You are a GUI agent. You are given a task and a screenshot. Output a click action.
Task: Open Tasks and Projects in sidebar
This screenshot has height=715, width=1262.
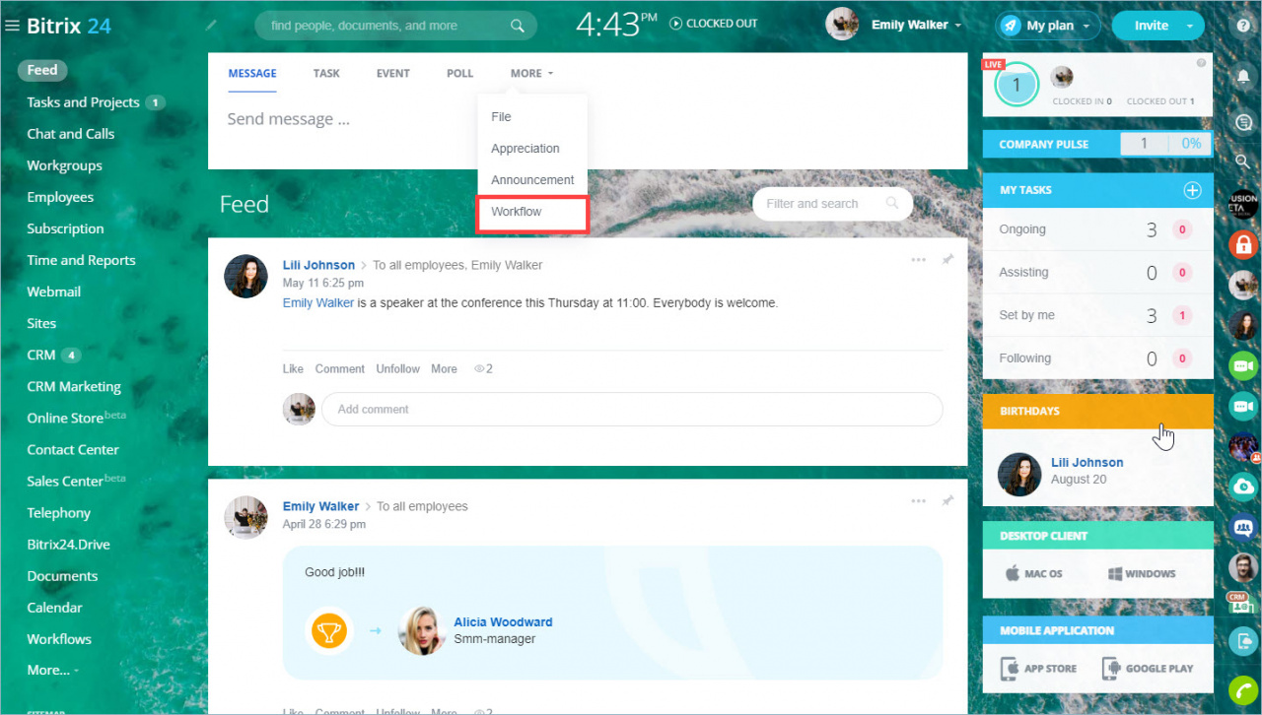click(x=83, y=102)
